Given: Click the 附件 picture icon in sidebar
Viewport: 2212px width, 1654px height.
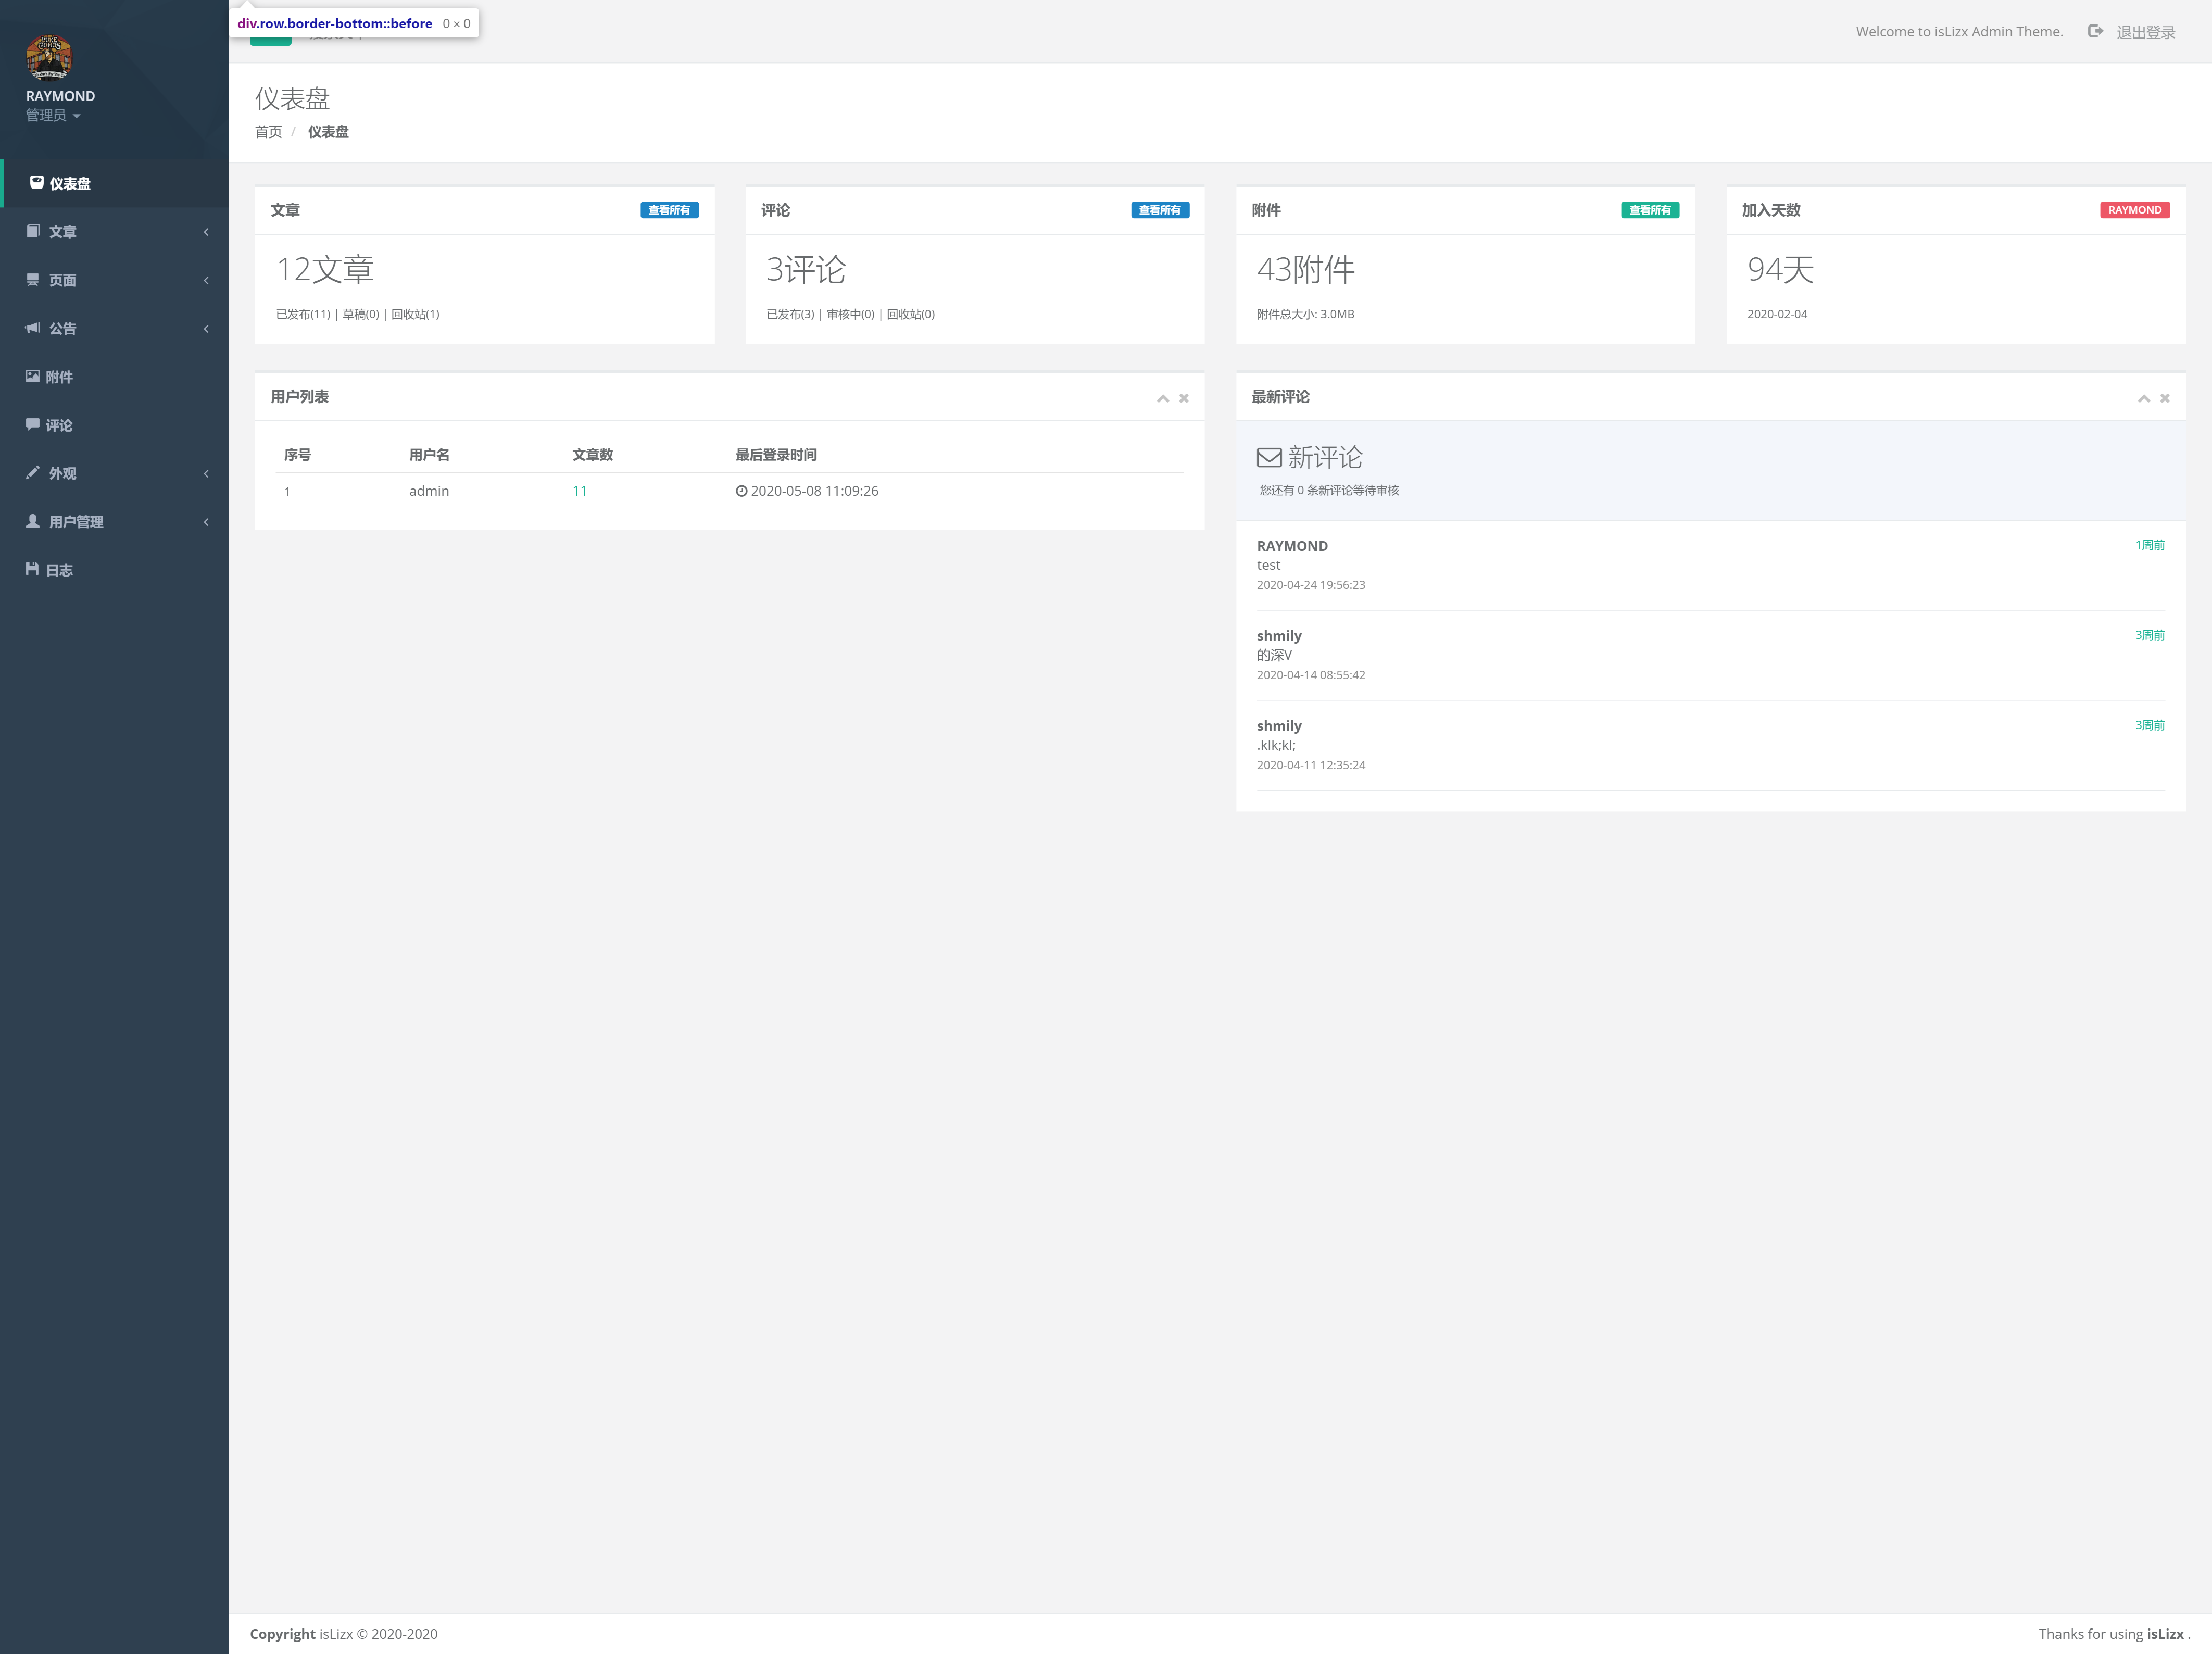Looking at the screenshot, I should pos(33,376).
